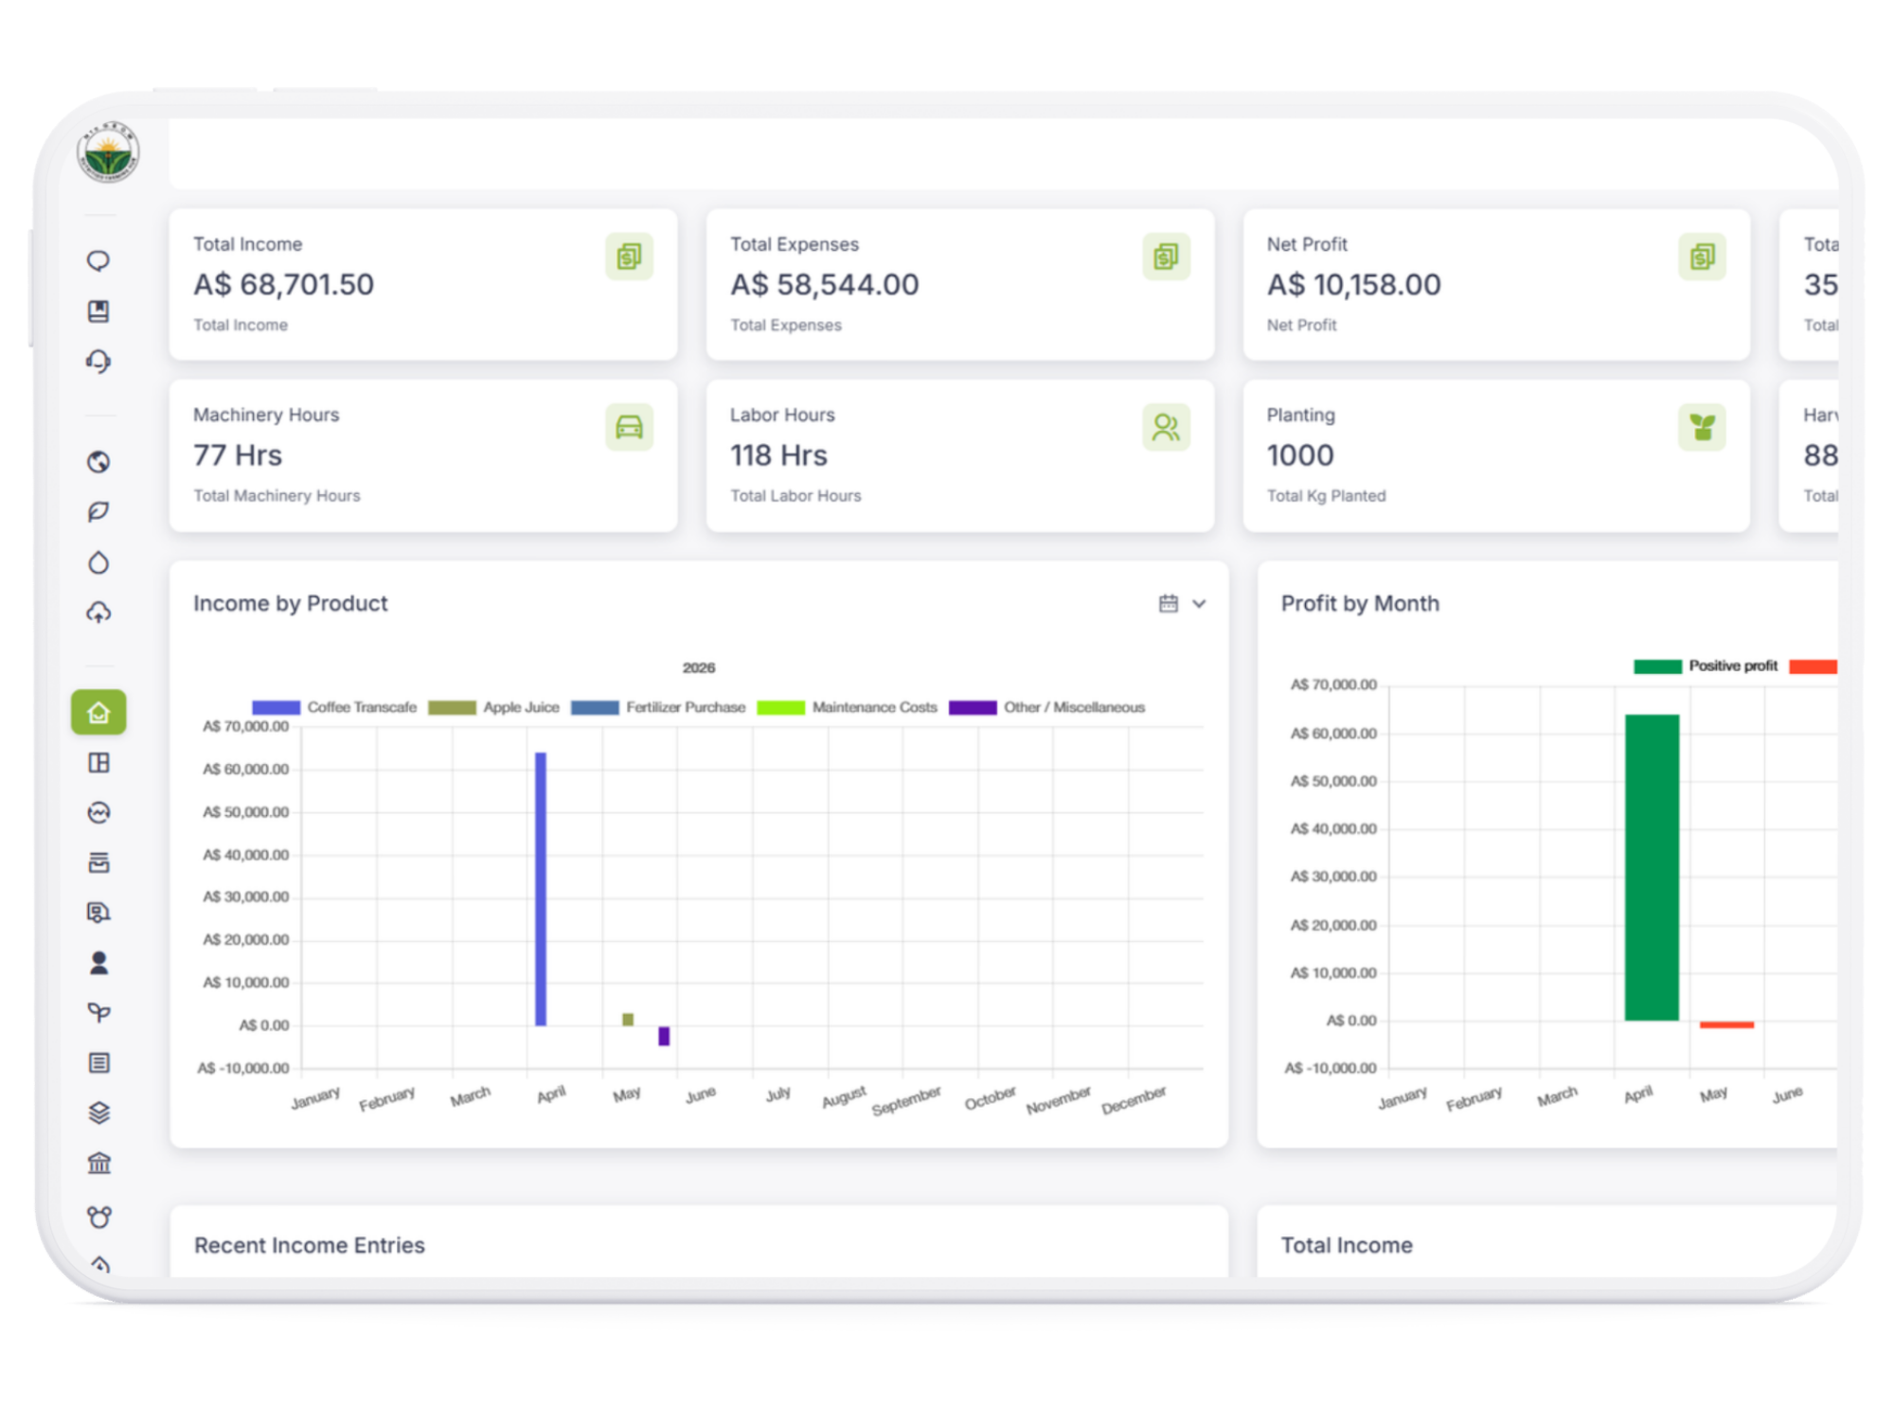Open the Total Income card
This screenshot has width=1894, height=1420.
pyautogui.click(x=423, y=285)
